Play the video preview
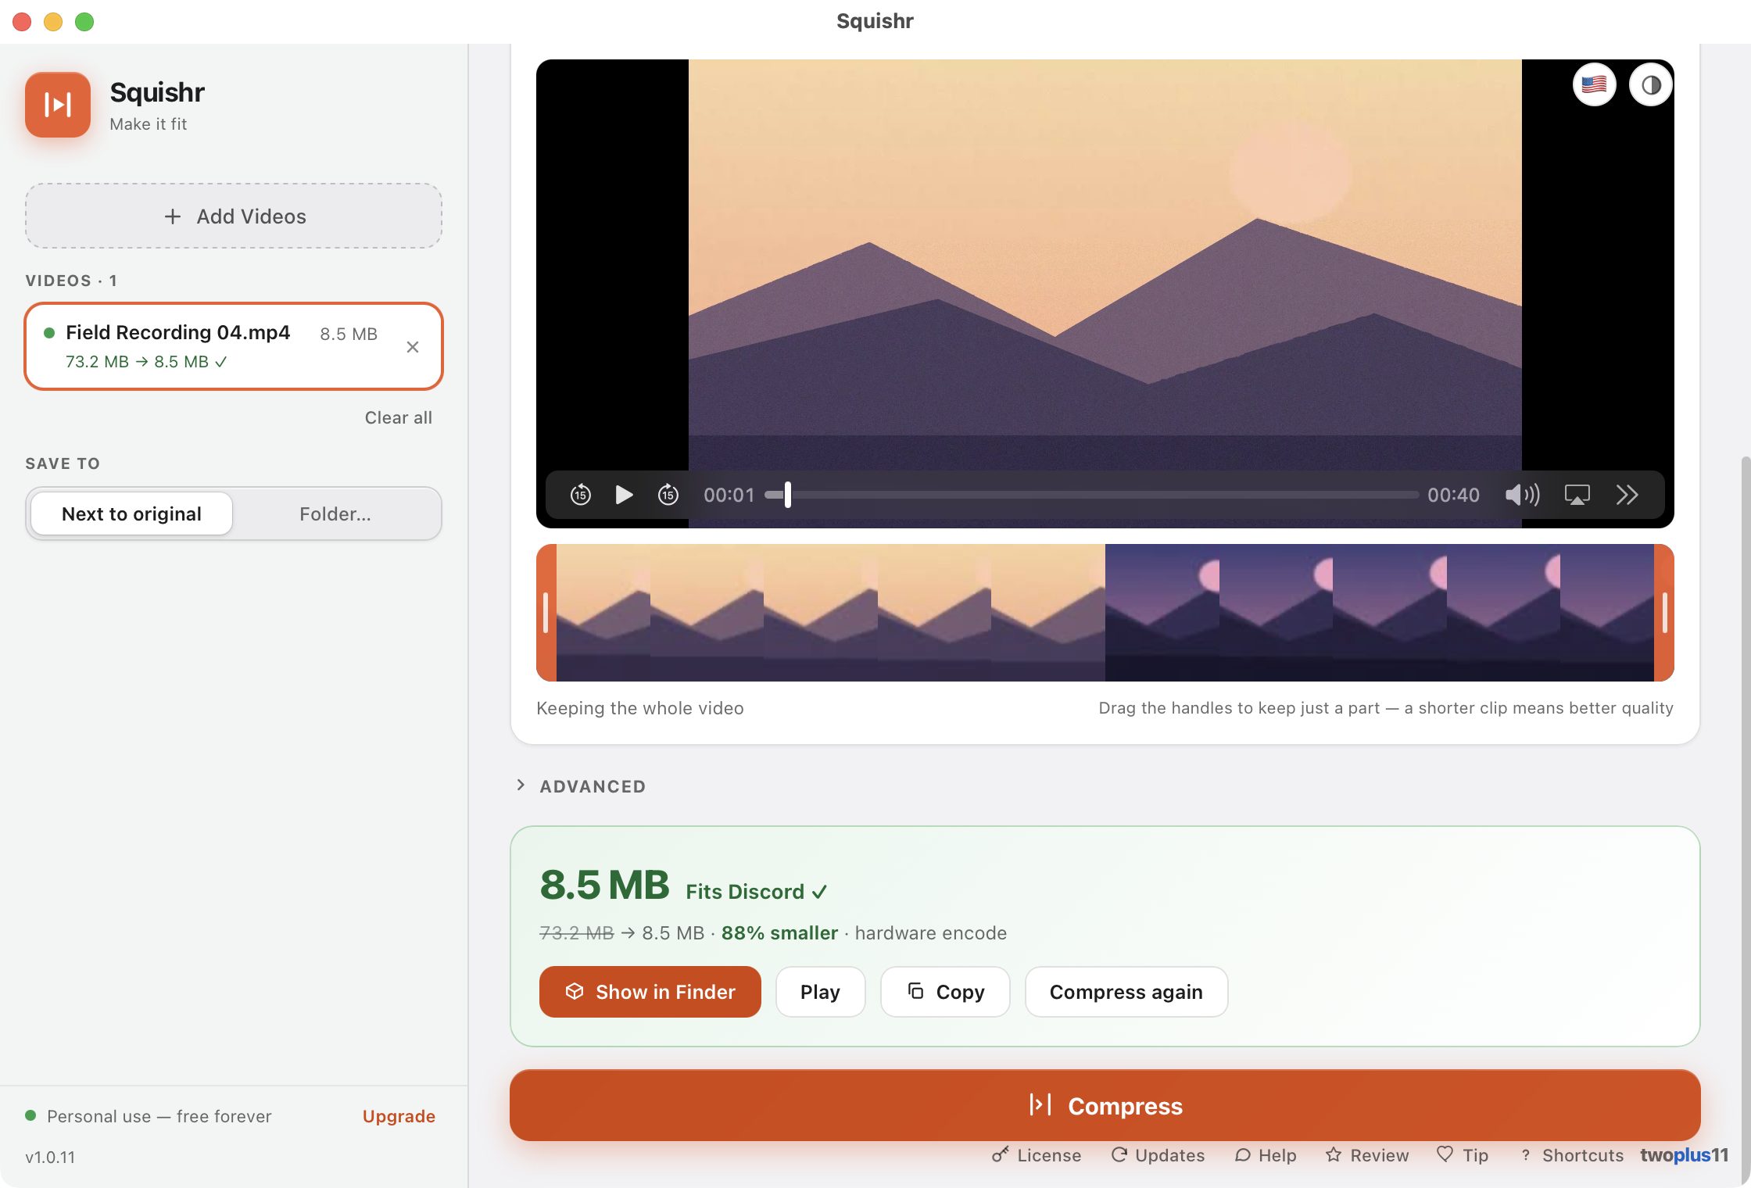This screenshot has height=1188, width=1751. point(624,495)
